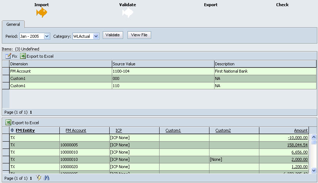Open the Period dropdown arrow
This screenshot has height=183, width=318.
[x=47, y=36]
